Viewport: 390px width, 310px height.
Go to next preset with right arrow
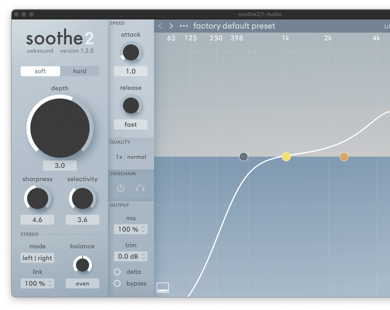click(171, 25)
